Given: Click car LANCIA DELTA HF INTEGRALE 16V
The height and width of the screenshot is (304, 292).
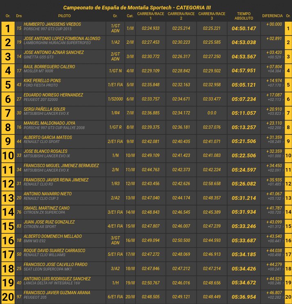Looking at the screenshot, I should click(52, 283).
